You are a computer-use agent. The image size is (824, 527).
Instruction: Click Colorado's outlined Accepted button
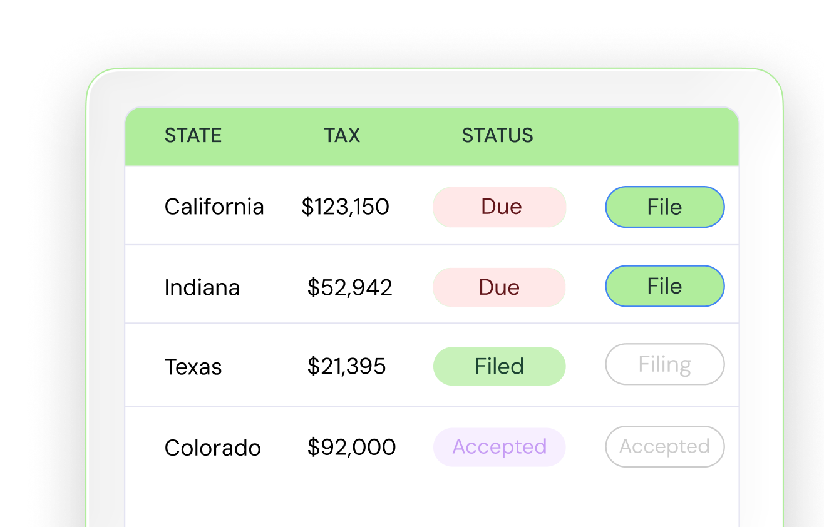coord(664,447)
